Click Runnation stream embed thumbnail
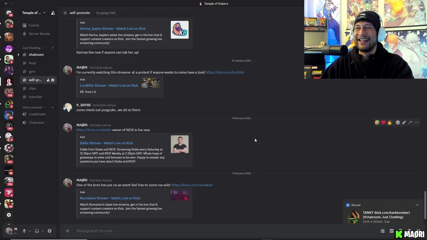This screenshot has width=427, height=240. pos(179,195)
